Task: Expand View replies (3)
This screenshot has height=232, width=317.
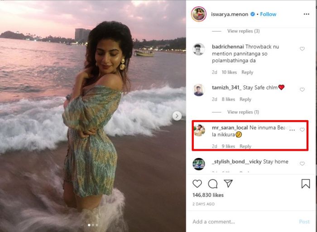Action: pyautogui.click(x=243, y=31)
